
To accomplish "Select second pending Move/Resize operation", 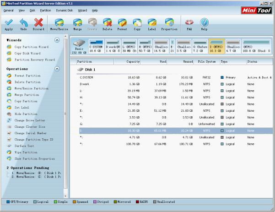I will click(x=36, y=177).
